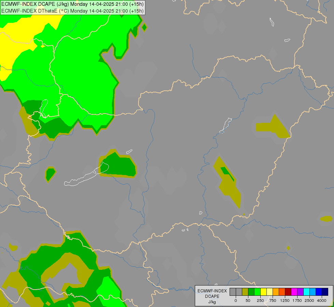Screen dimensions: 334x307
Task: Click the legend scale value "0"
Action: 236,301
